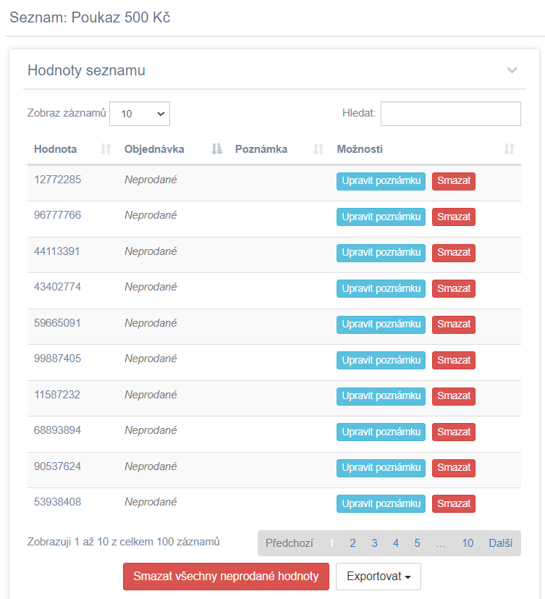
Task: Delete value 68893894
Action: pyautogui.click(x=454, y=432)
